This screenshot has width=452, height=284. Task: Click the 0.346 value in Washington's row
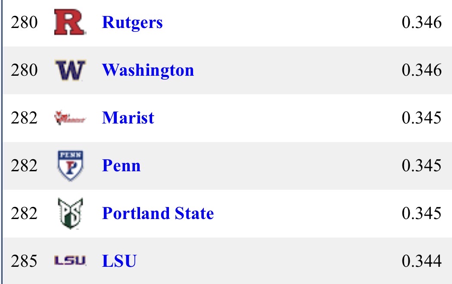[x=421, y=70]
